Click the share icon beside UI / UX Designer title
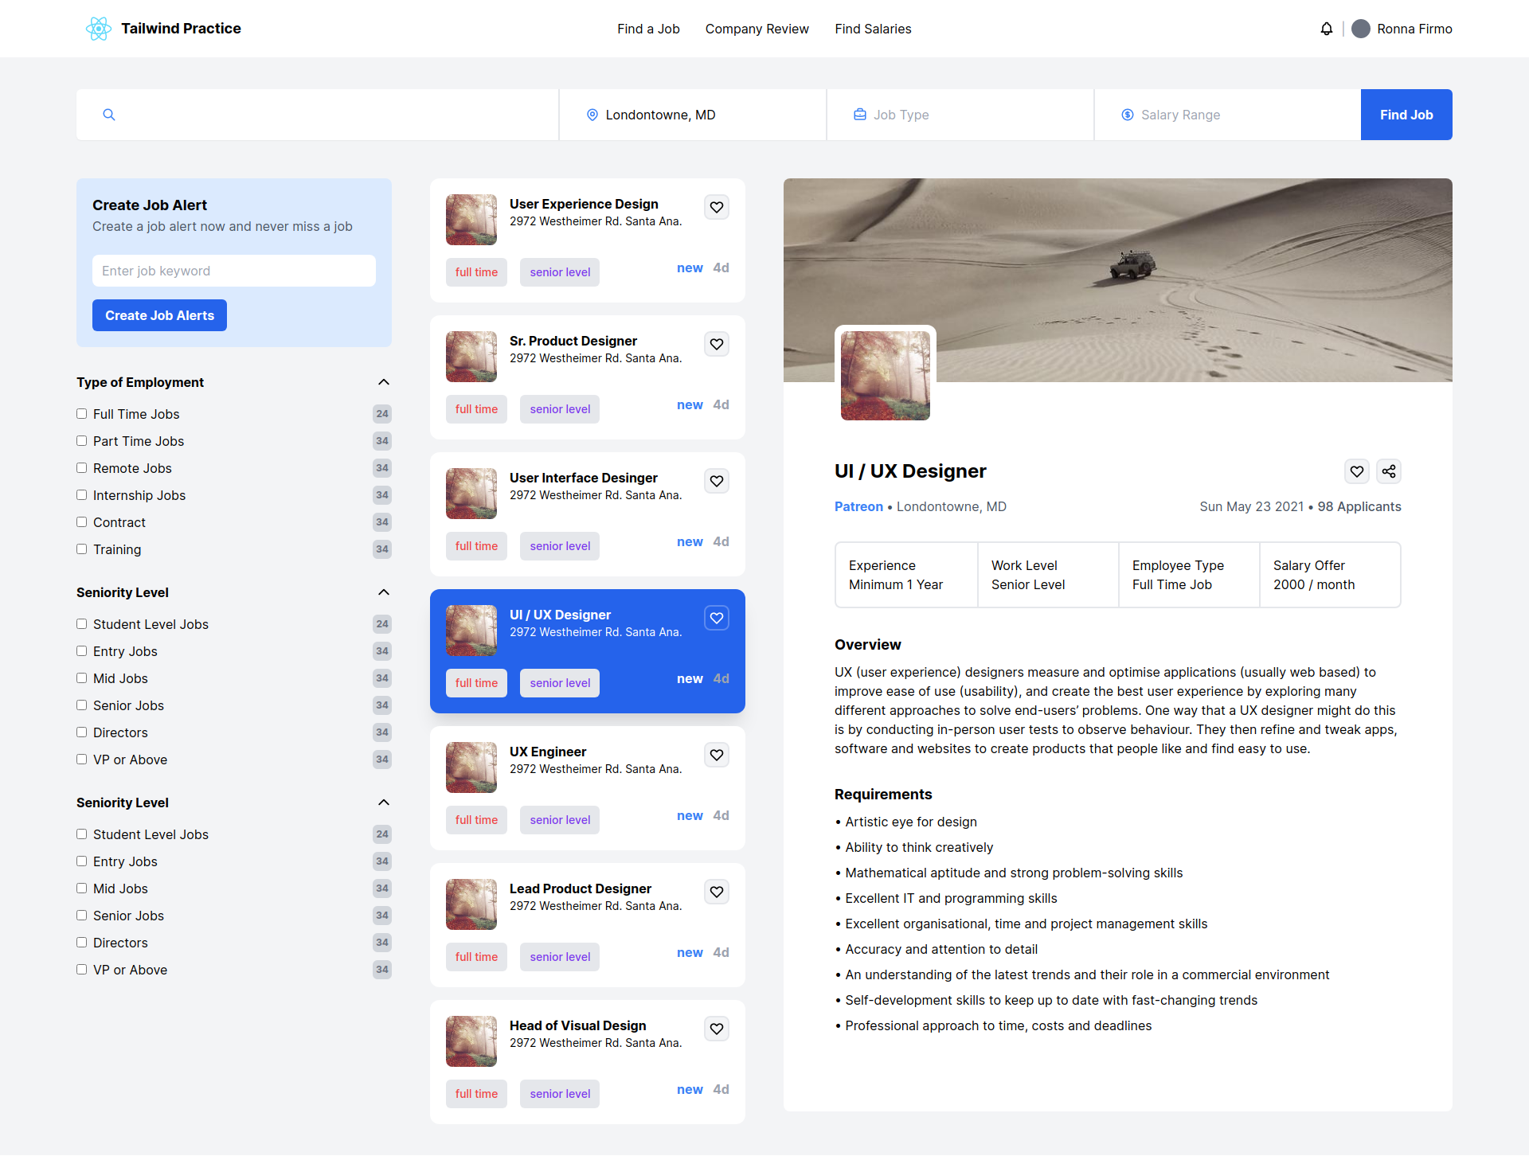Image resolution: width=1529 pixels, height=1156 pixels. click(x=1389, y=471)
